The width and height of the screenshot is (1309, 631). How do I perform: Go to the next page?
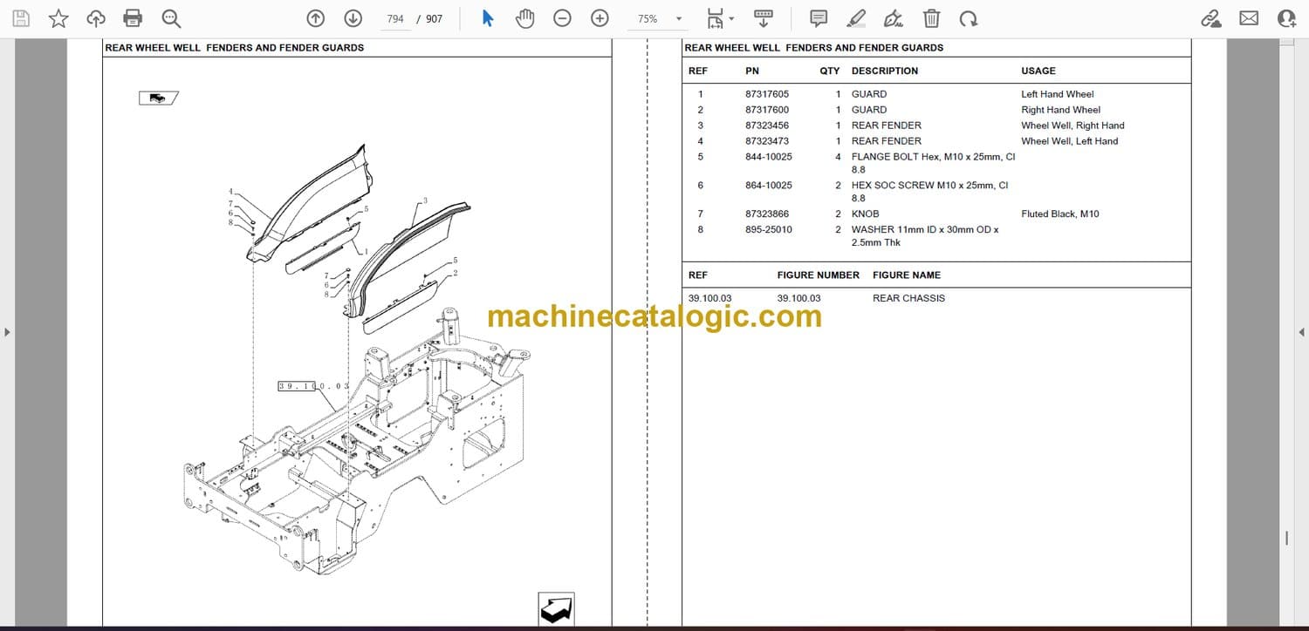[353, 18]
